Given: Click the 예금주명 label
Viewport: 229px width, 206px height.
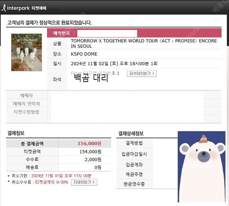Looking at the screenshot, I should (134, 174).
